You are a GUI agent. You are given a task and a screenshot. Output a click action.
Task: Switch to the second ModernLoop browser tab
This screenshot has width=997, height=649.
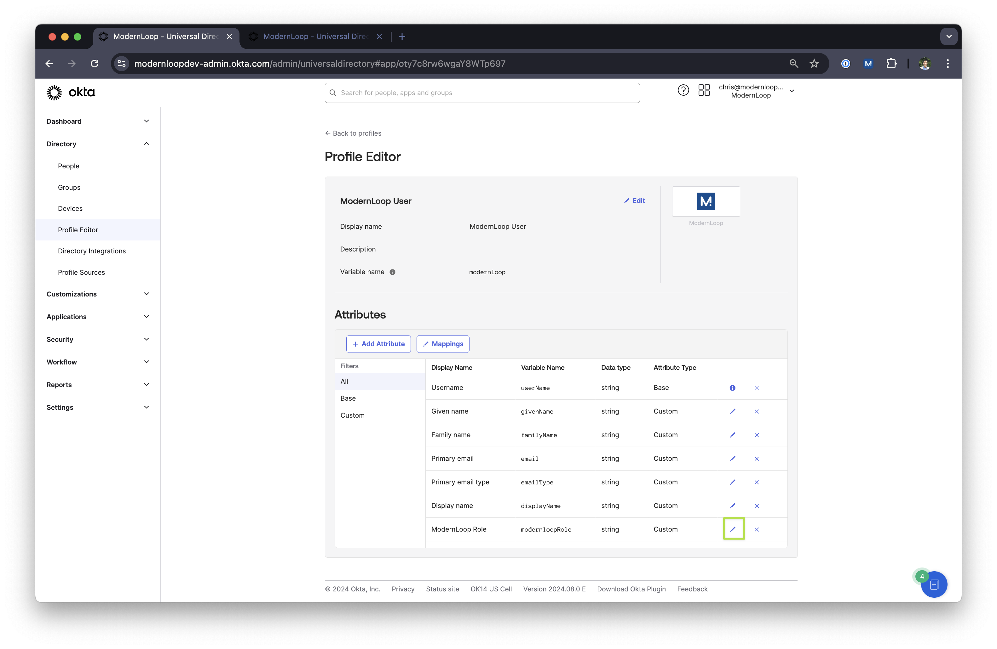(x=315, y=37)
